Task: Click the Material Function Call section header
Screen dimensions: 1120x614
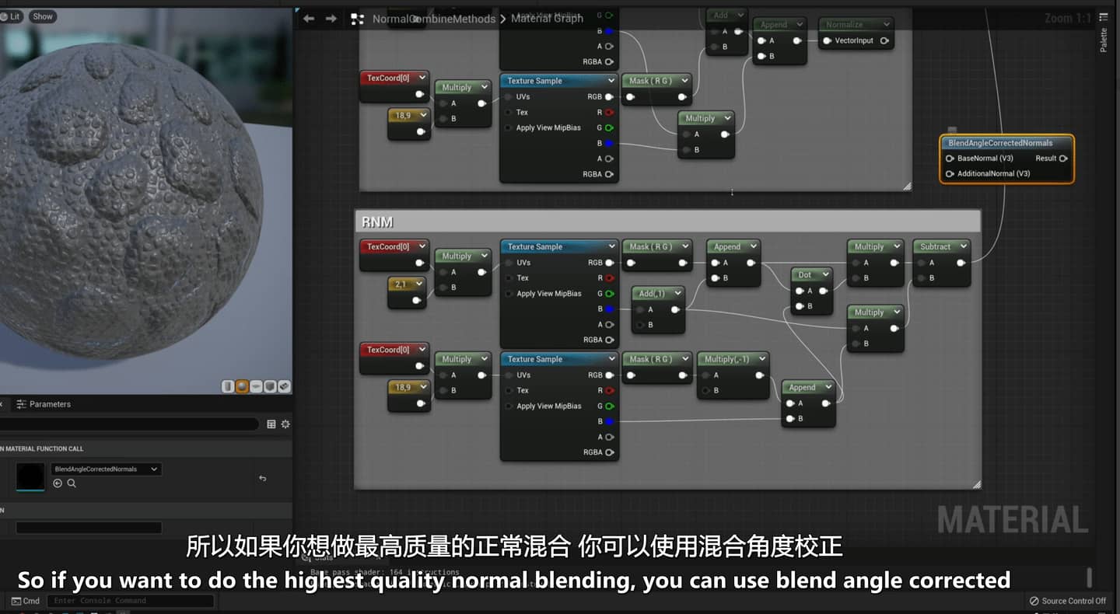Action: pyautogui.click(x=146, y=448)
